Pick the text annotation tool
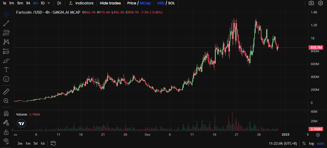 click(x=6, y=70)
